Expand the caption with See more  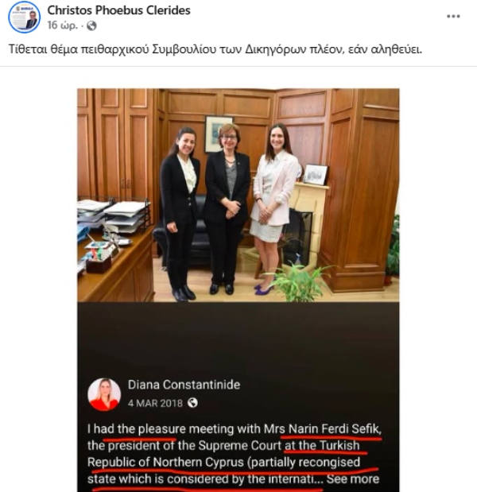pyautogui.click(x=353, y=479)
